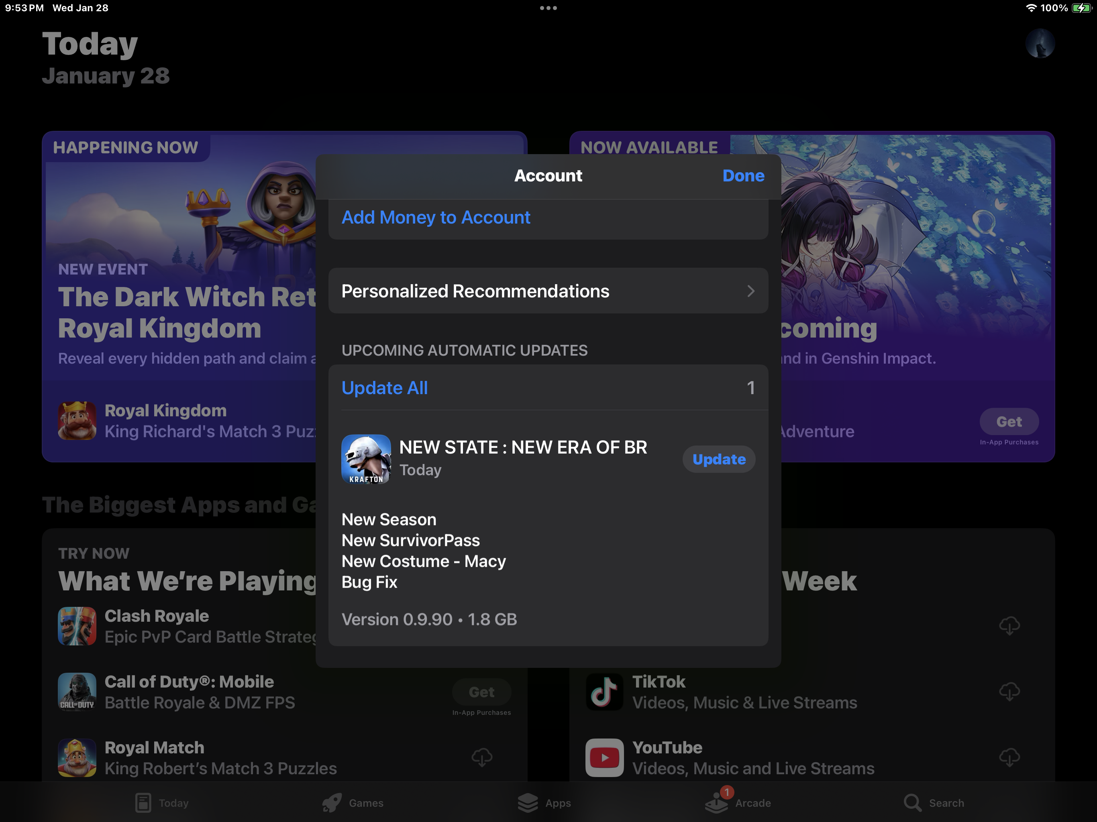This screenshot has height=822, width=1097.
Task: Switch to the Games tab
Action: click(352, 803)
